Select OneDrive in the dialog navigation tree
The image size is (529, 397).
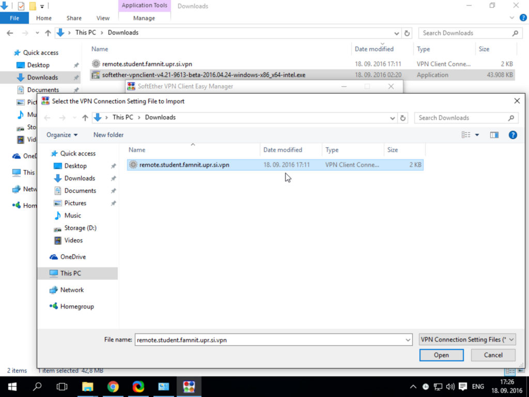pos(73,257)
